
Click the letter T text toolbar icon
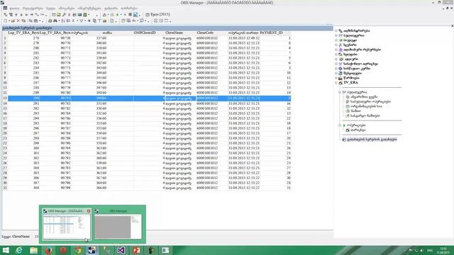pos(99,21)
